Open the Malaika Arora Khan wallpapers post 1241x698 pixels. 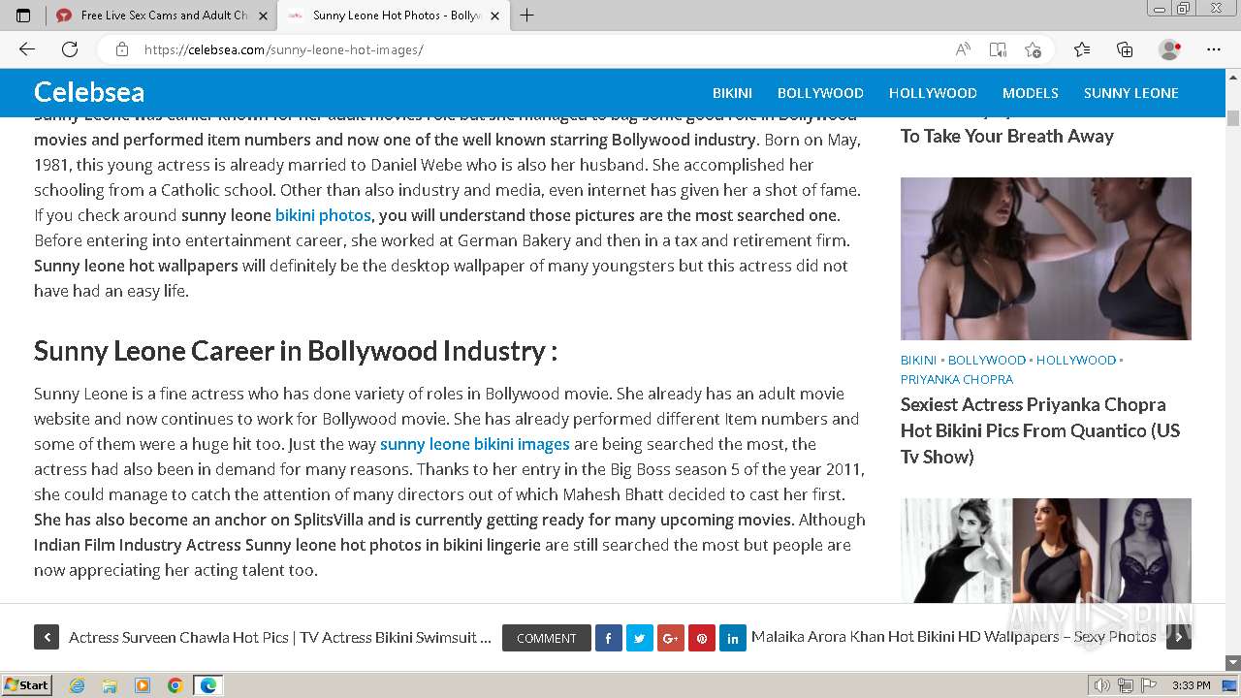tap(954, 637)
